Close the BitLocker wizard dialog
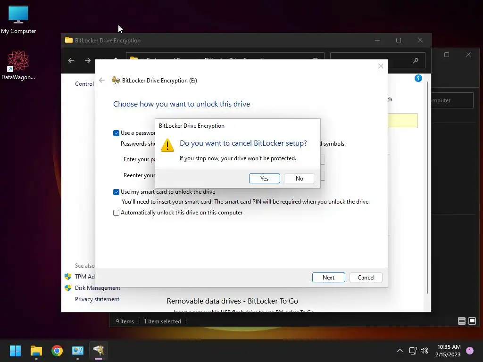The width and height of the screenshot is (483, 362). 381,66
